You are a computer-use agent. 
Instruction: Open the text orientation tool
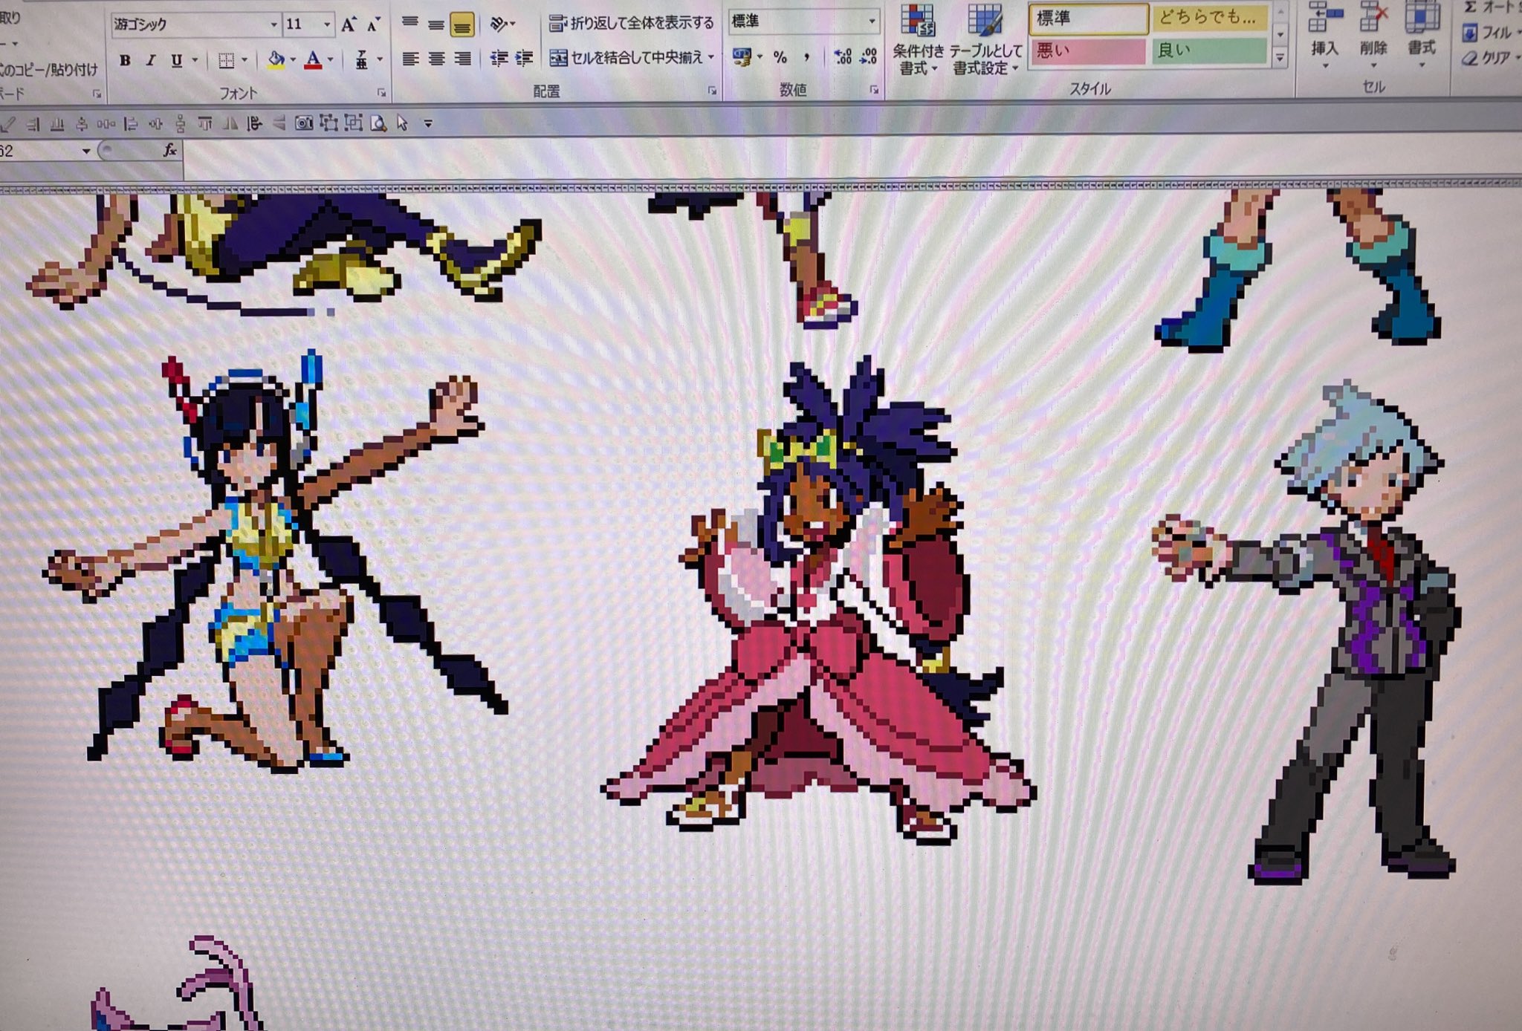tap(502, 25)
